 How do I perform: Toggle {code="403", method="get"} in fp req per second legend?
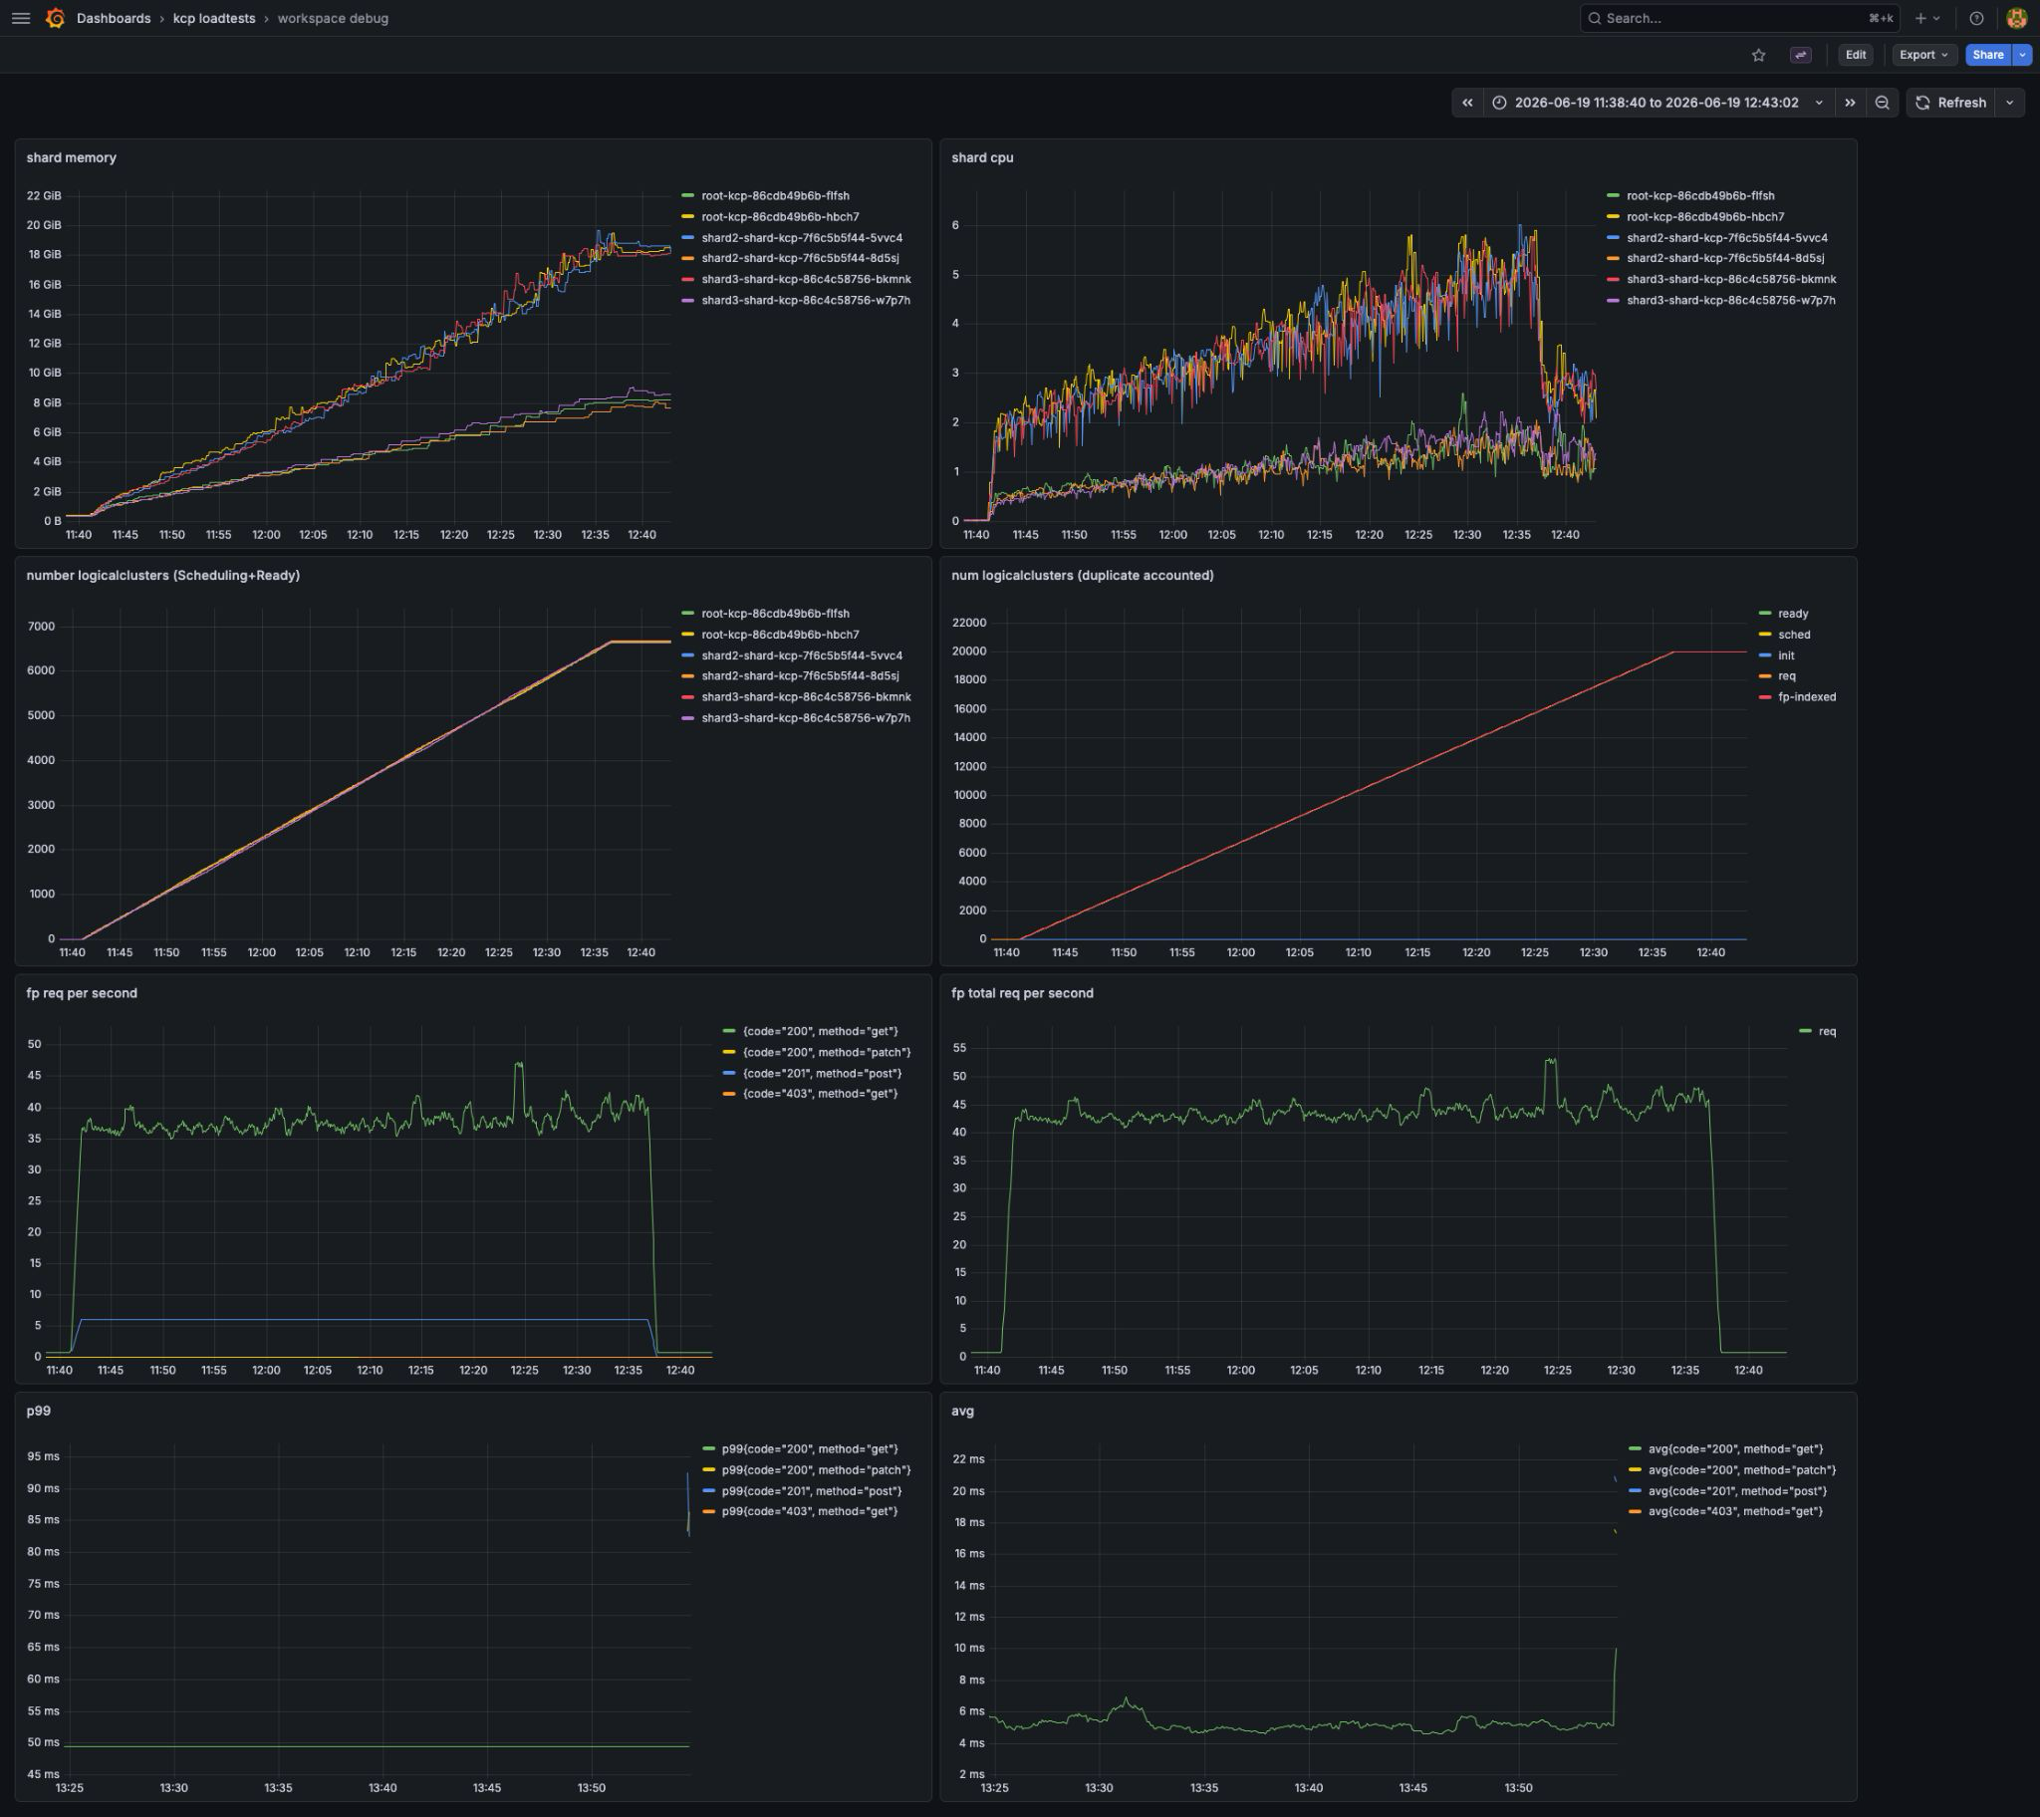click(820, 1093)
